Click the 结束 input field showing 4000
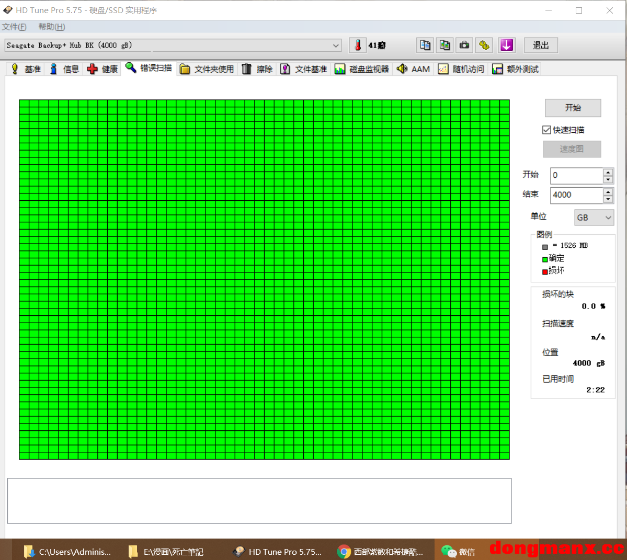627x560 pixels. tap(576, 195)
